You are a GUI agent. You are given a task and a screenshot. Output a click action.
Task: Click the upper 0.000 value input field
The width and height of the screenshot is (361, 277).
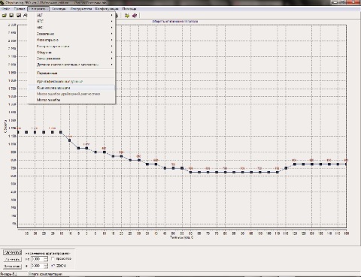click(38, 259)
